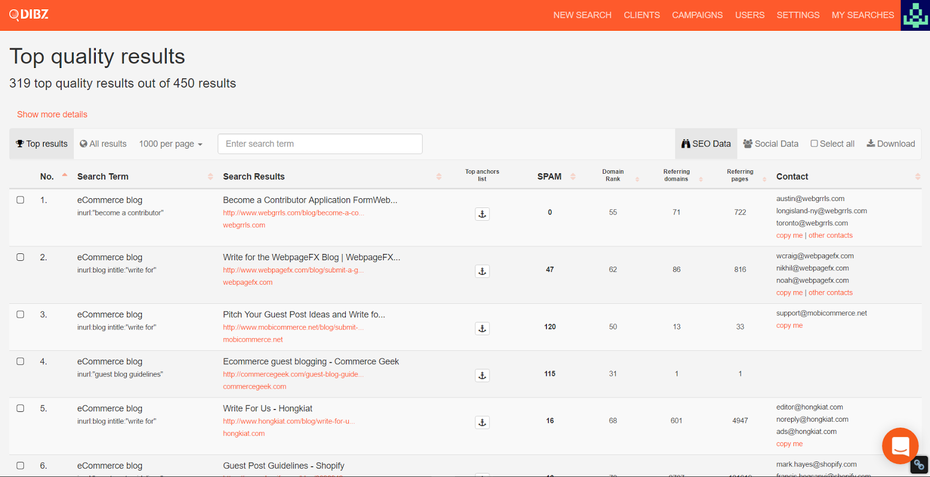Switch to the Social Data tab
930x477 pixels.
click(771, 144)
